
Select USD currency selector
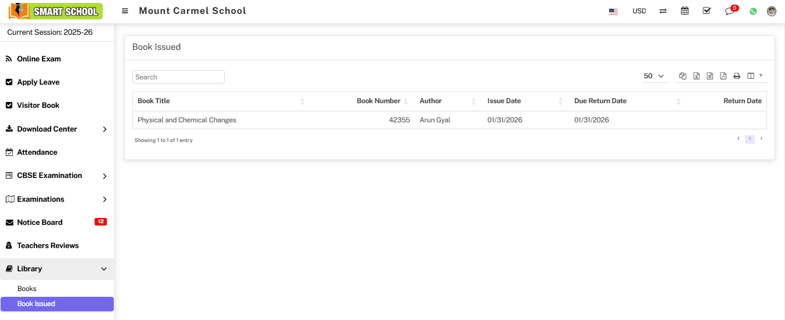tap(639, 11)
